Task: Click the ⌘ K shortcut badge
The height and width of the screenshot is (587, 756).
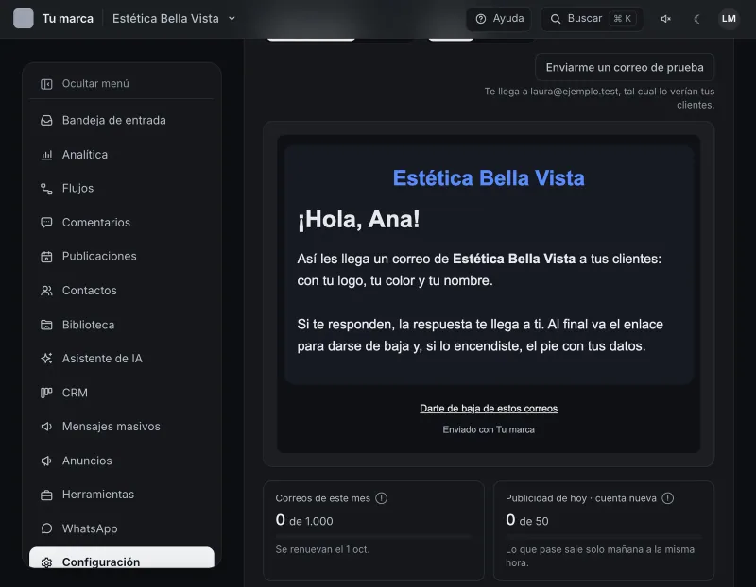Action: point(622,19)
